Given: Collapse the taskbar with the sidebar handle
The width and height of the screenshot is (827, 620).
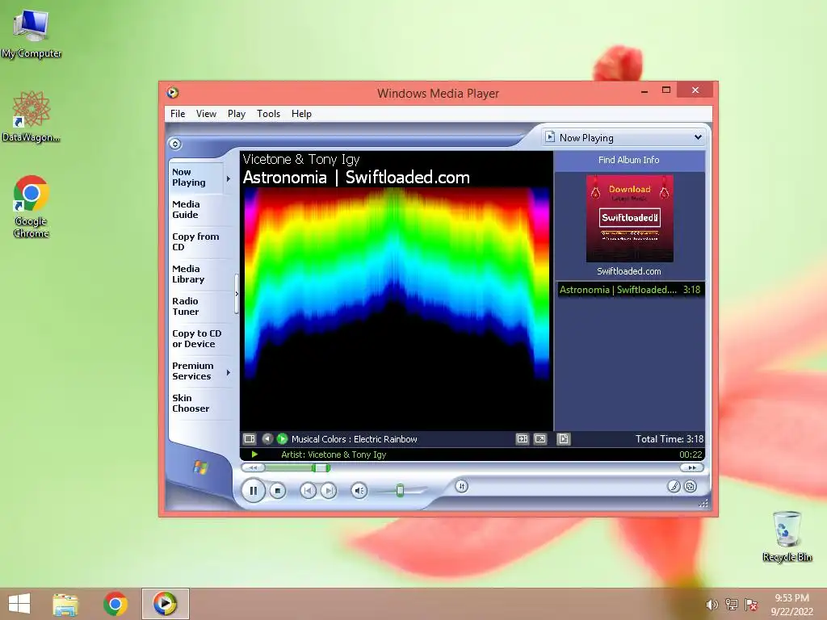Looking at the screenshot, I should pyautogui.click(x=237, y=294).
